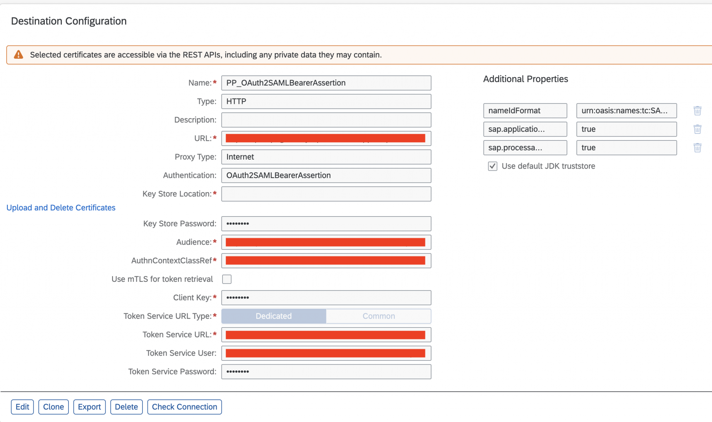Image resolution: width=712 pixels, height=422 pixels.
Task: Select Dedicated token service URL type
Action: pyautogui.click(x=273, y=316)
